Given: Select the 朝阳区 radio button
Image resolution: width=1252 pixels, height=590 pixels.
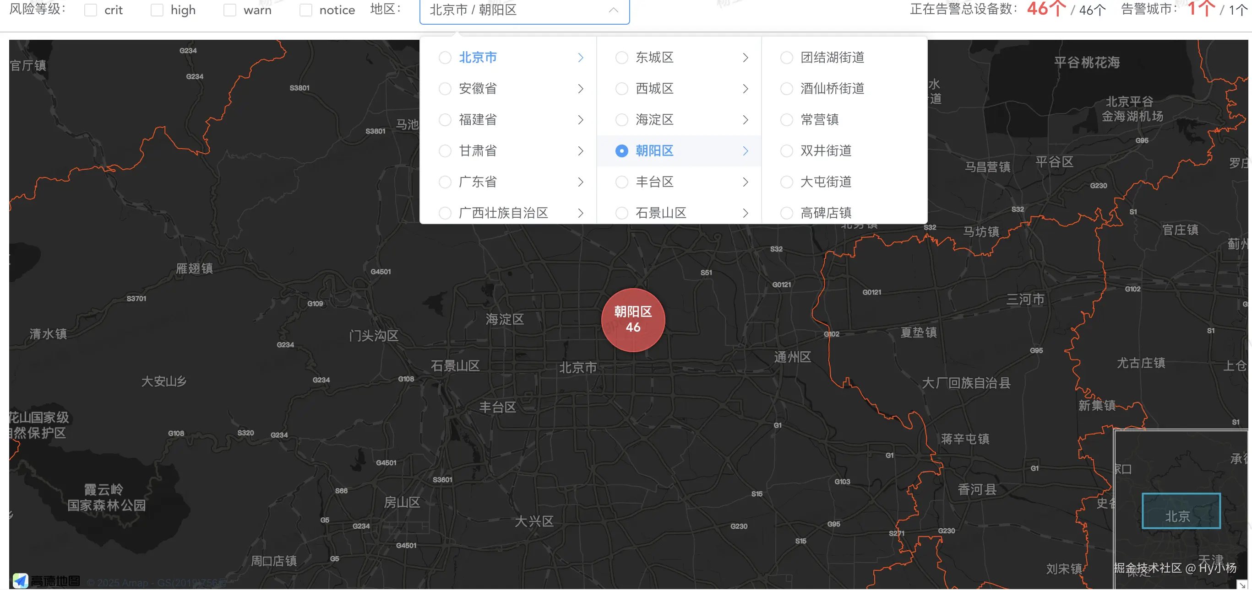Looking at the screenshot, I should pos(621,151).
